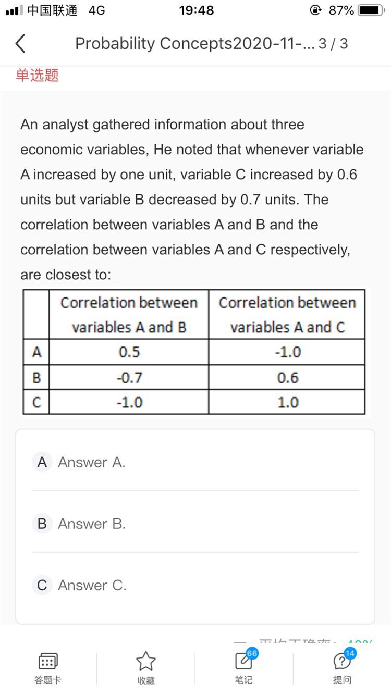Screen dimensions: 391x695
Task: Open the answer card icon
Action: (48, 662)
